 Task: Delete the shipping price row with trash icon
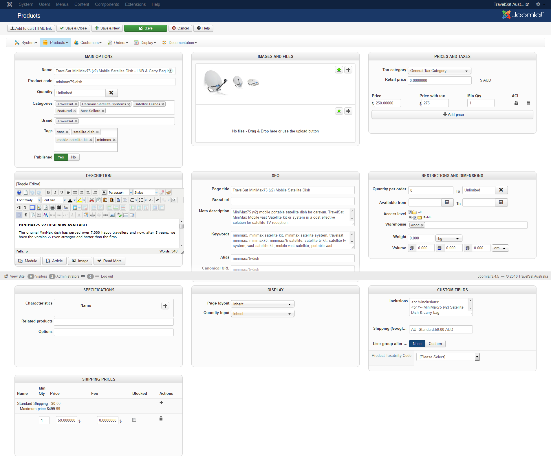tap(161, 419)
